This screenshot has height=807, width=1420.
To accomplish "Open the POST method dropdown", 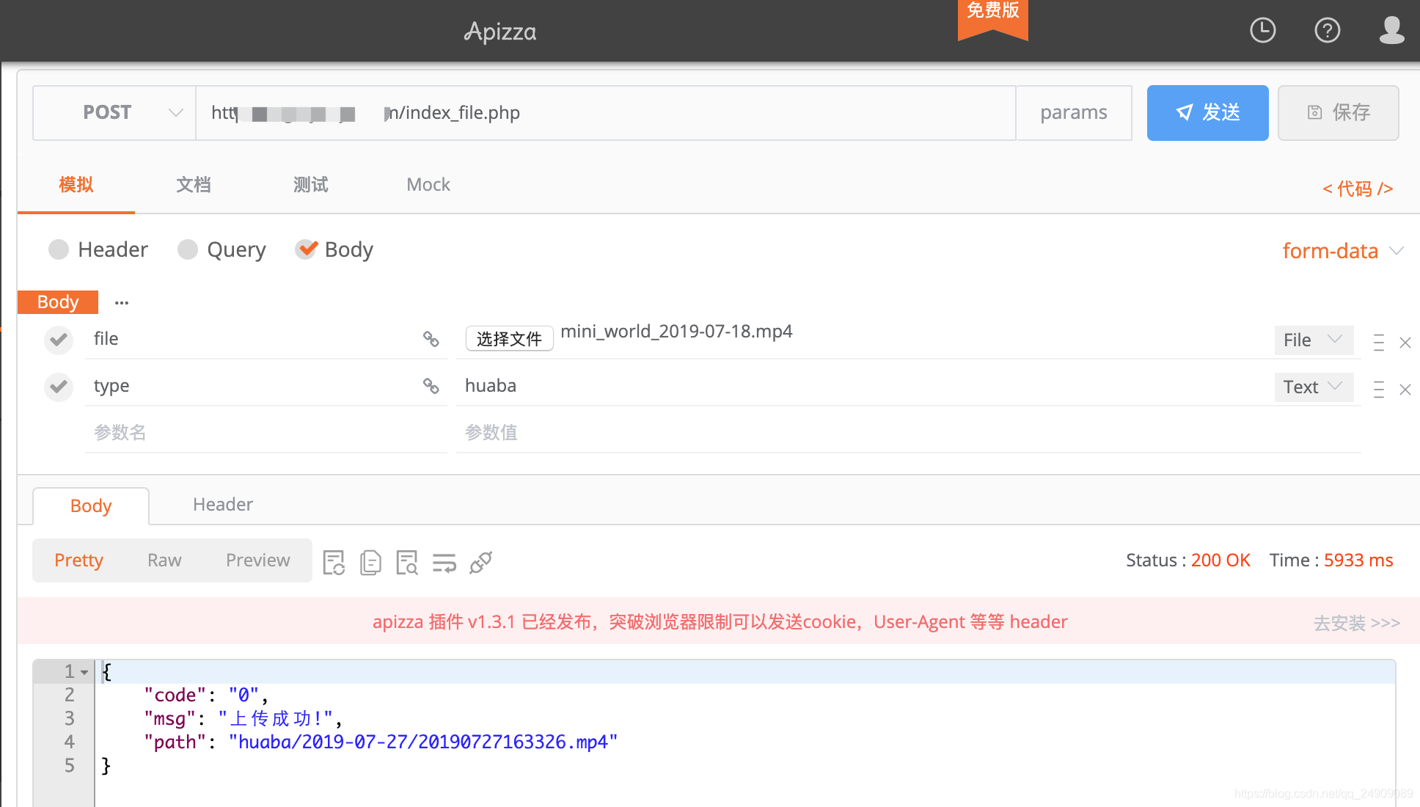I will (114, 112).
